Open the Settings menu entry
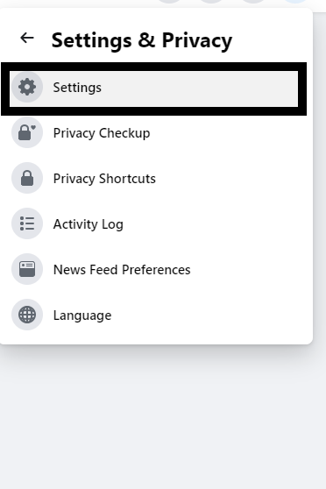The height and width of the screenshot is (489, 326). (x=153, y=89)
